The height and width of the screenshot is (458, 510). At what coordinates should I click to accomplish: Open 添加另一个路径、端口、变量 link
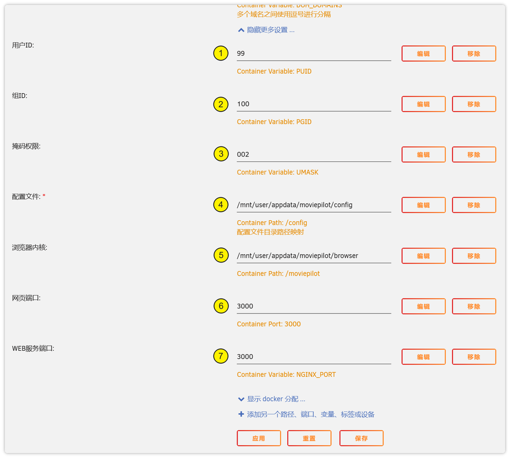(x=310, y=415)
